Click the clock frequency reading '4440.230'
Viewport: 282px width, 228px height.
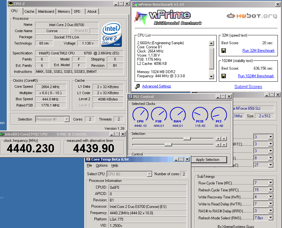point(31,148)
